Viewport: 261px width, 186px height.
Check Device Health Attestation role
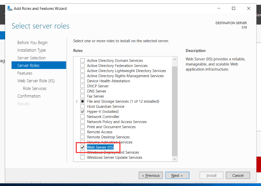click(83, 81)
